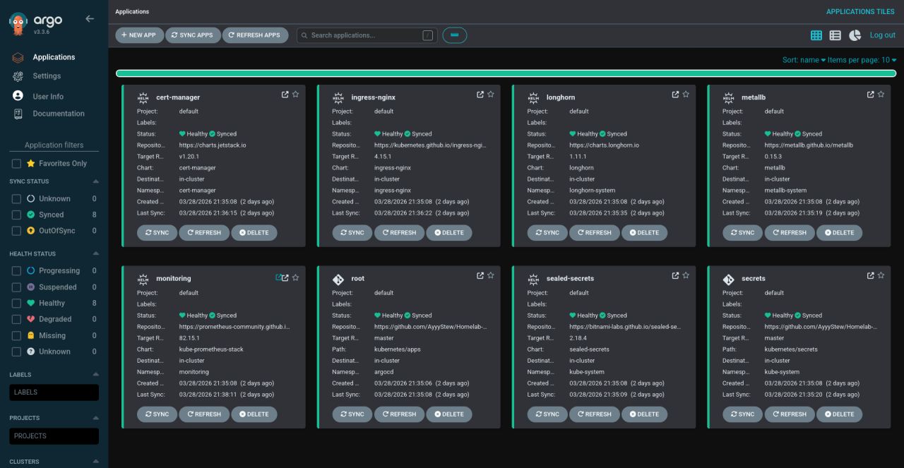Open Settings in the sidebar
Viewport: 904px width, 468px height.
[47, 76]
